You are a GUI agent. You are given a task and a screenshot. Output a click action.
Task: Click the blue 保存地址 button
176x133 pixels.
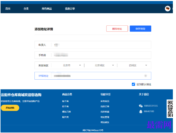140,29
